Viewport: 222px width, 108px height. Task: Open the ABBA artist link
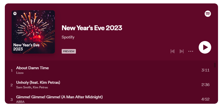pos(20,102)
